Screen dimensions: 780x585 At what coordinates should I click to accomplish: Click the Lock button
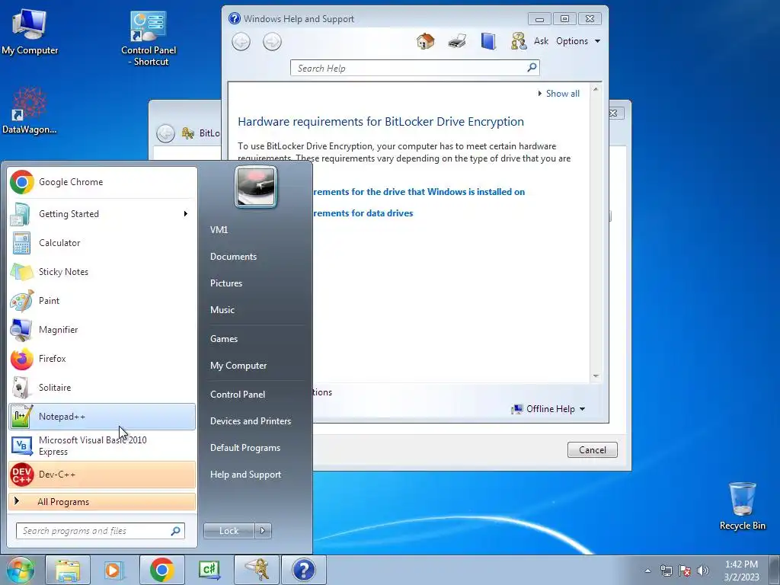pyautogui.click(x=229, y=531)
